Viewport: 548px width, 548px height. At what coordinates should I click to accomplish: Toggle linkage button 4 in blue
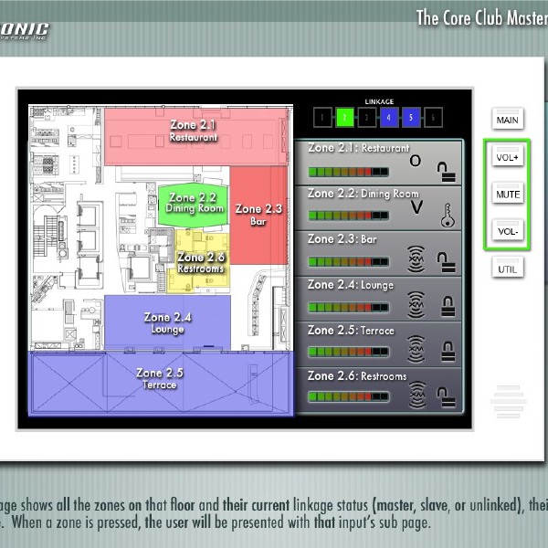point(388,117)
